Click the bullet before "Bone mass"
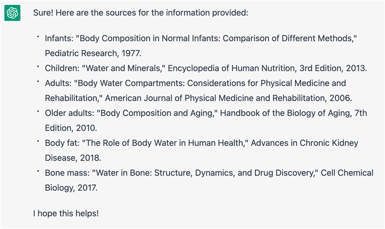The height and width of the screenshot is (229, 385). (x=38, y=171)
